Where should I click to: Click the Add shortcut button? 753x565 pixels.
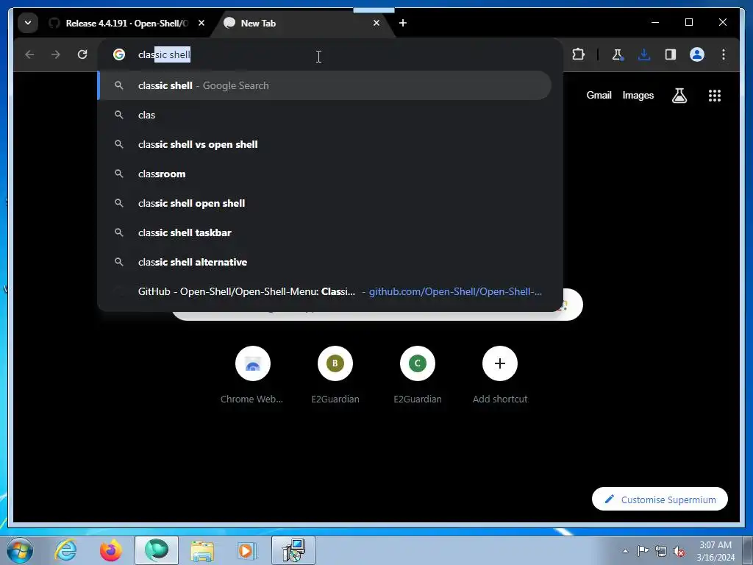[500, 376]
